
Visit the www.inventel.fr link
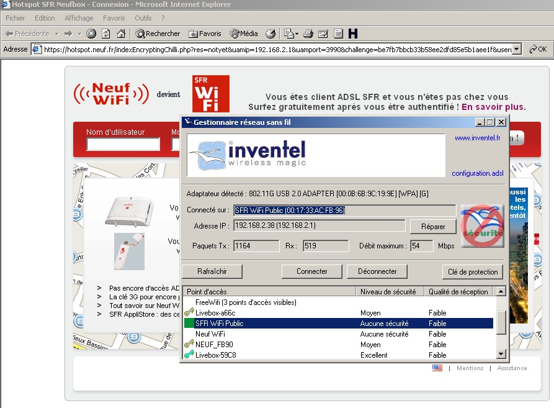pyautogui.click(x=477, y=138)
